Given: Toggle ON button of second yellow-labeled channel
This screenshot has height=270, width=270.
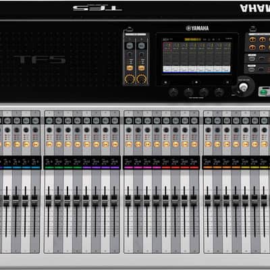Looking at the screenshot, I should [255, 144].
